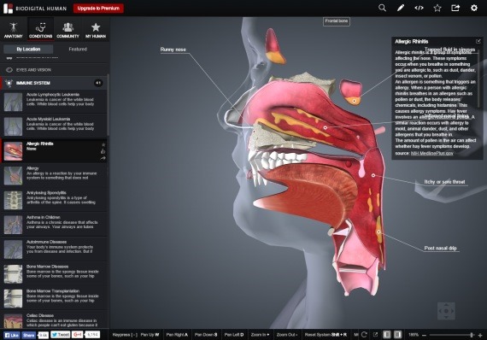Click the pan navigation pad

(446, 311)
